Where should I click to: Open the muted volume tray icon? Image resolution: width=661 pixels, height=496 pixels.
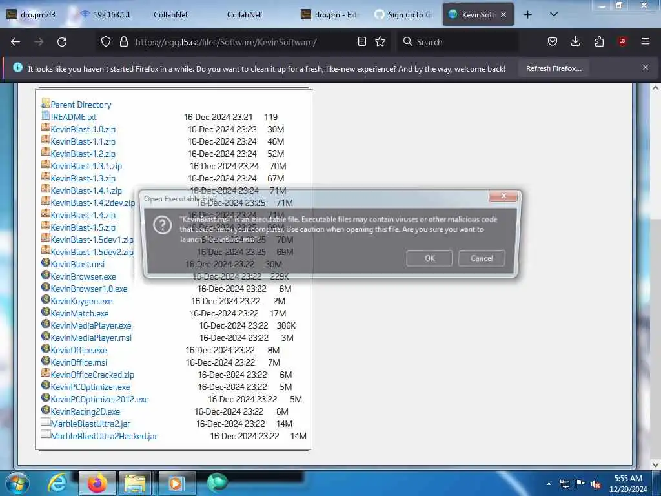coord(596,484)
